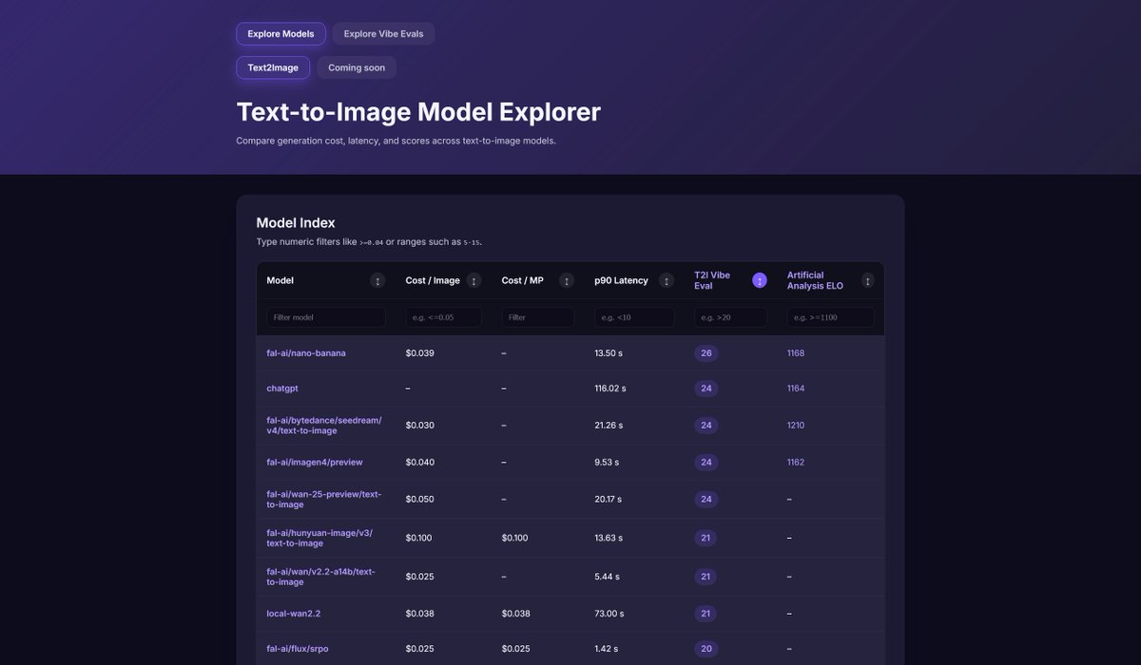This screenshot has height=665, width=1141.
Task: Focus the T2I Vibe Eval filter field
Action: pos(730,317)
